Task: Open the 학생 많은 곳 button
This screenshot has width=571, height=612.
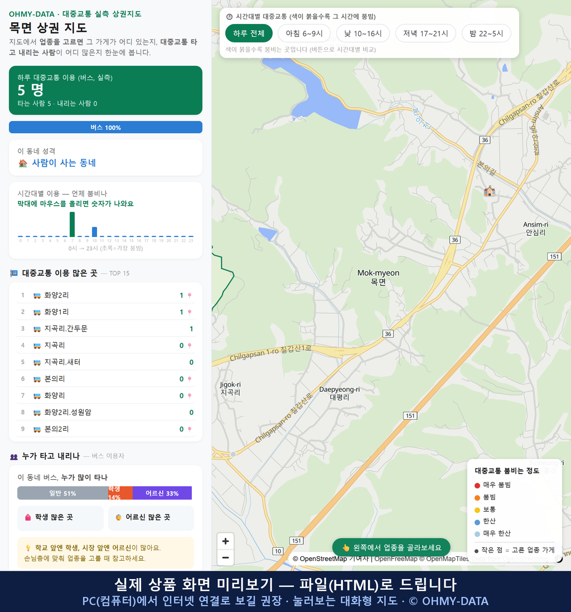Action: (61, 518)
